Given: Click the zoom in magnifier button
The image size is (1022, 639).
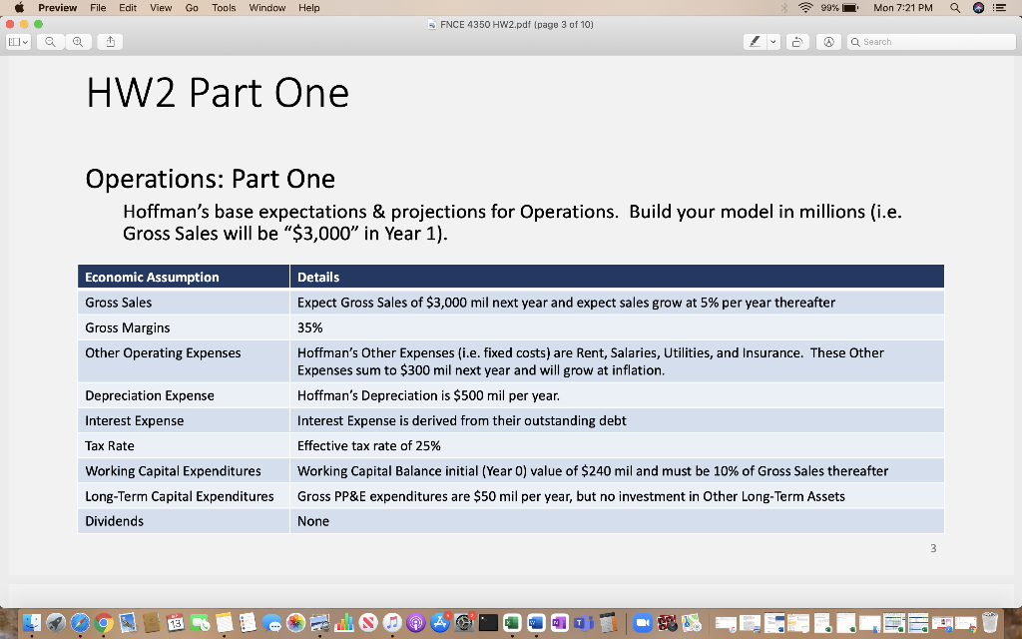Looking at the screenshot, I should [78, 42].
